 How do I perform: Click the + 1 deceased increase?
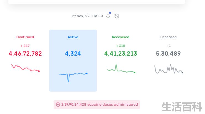[169, 46]
